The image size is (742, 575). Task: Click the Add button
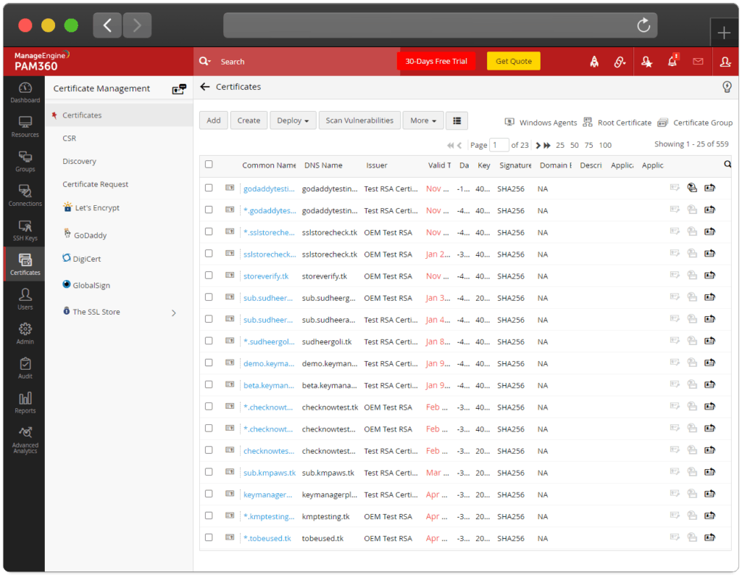[x=214, y=121]
